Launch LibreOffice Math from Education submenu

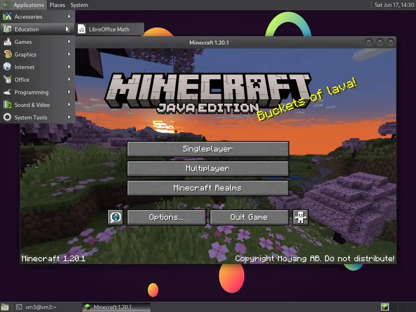pyautogui.click(x=110, y=29)
